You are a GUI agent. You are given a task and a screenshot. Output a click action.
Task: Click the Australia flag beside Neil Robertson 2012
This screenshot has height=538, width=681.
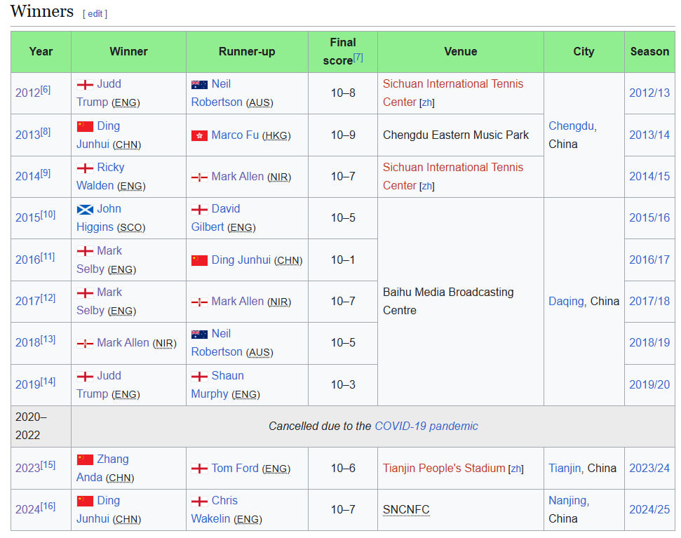coord(199,84)
